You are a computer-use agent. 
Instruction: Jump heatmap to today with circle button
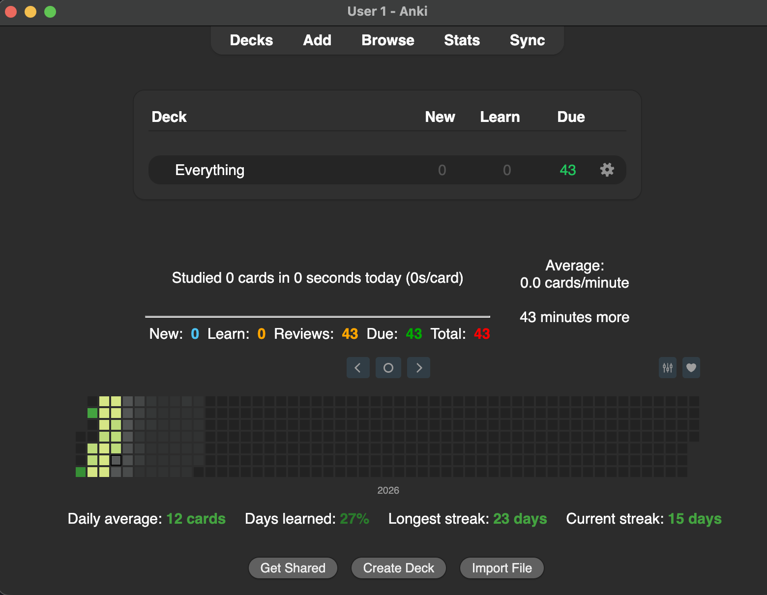[x=388, y=368]
